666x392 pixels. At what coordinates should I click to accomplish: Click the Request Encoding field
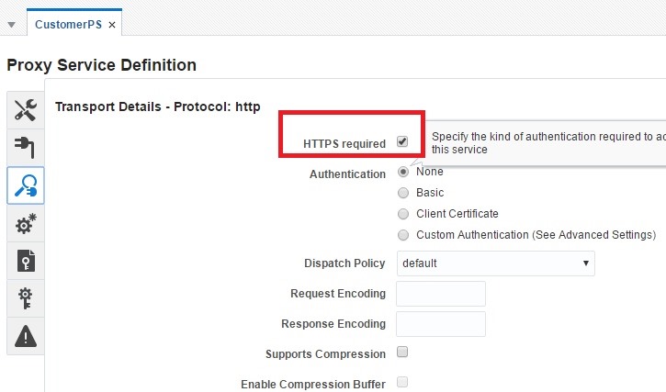[x=440, y=294]
